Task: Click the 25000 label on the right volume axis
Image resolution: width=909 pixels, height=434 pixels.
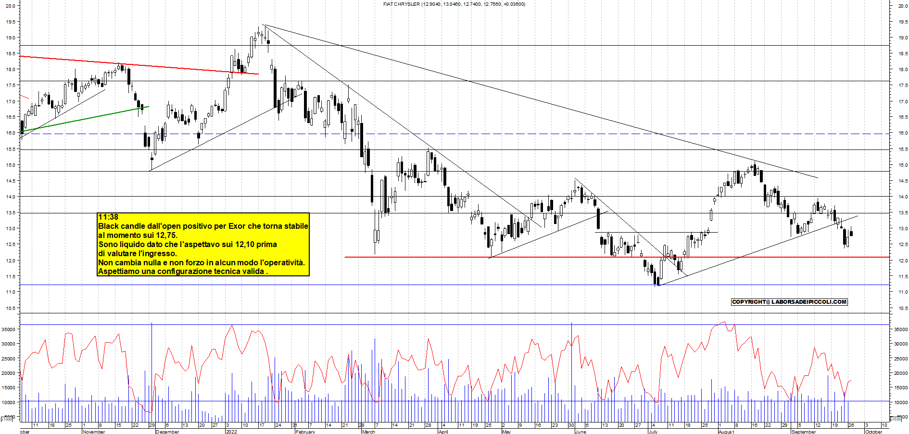Action: coord(901,359)
